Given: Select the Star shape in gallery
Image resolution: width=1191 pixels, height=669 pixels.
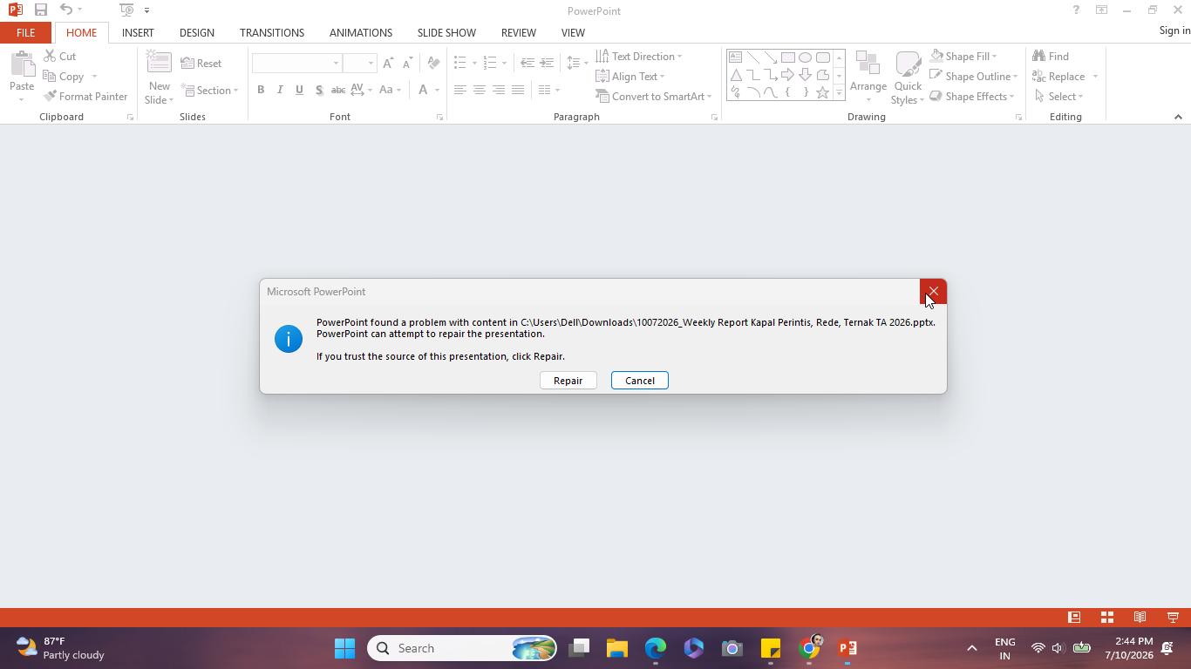Looking at the screenshot, I should pos(822,92).
